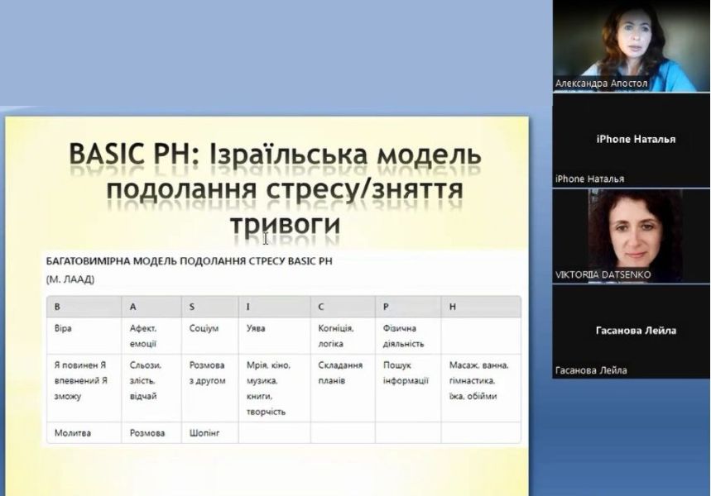This screenshot has height=496, width=711.
Task: Click the 'VIKTORIIA DATSENKO' name label
Action: [603, 274]
